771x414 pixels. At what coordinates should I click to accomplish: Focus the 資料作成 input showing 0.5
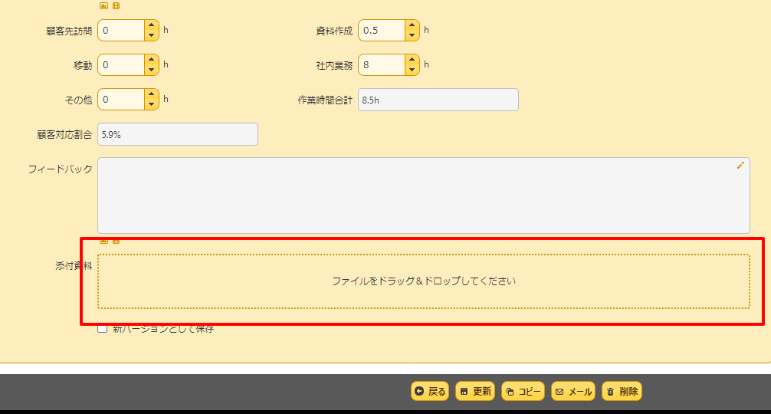pos(382,31)
